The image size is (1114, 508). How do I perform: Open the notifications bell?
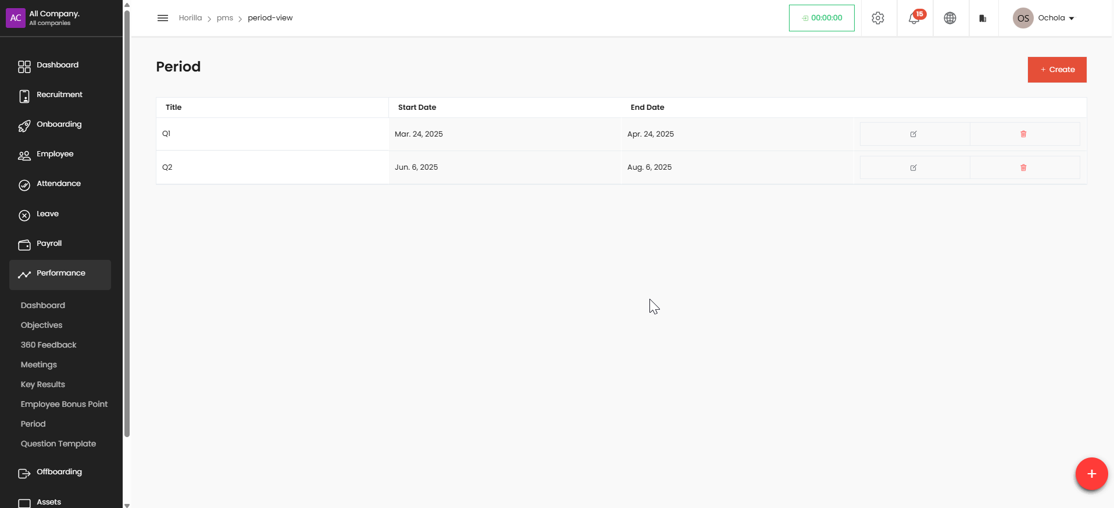[x=915, y=18]
